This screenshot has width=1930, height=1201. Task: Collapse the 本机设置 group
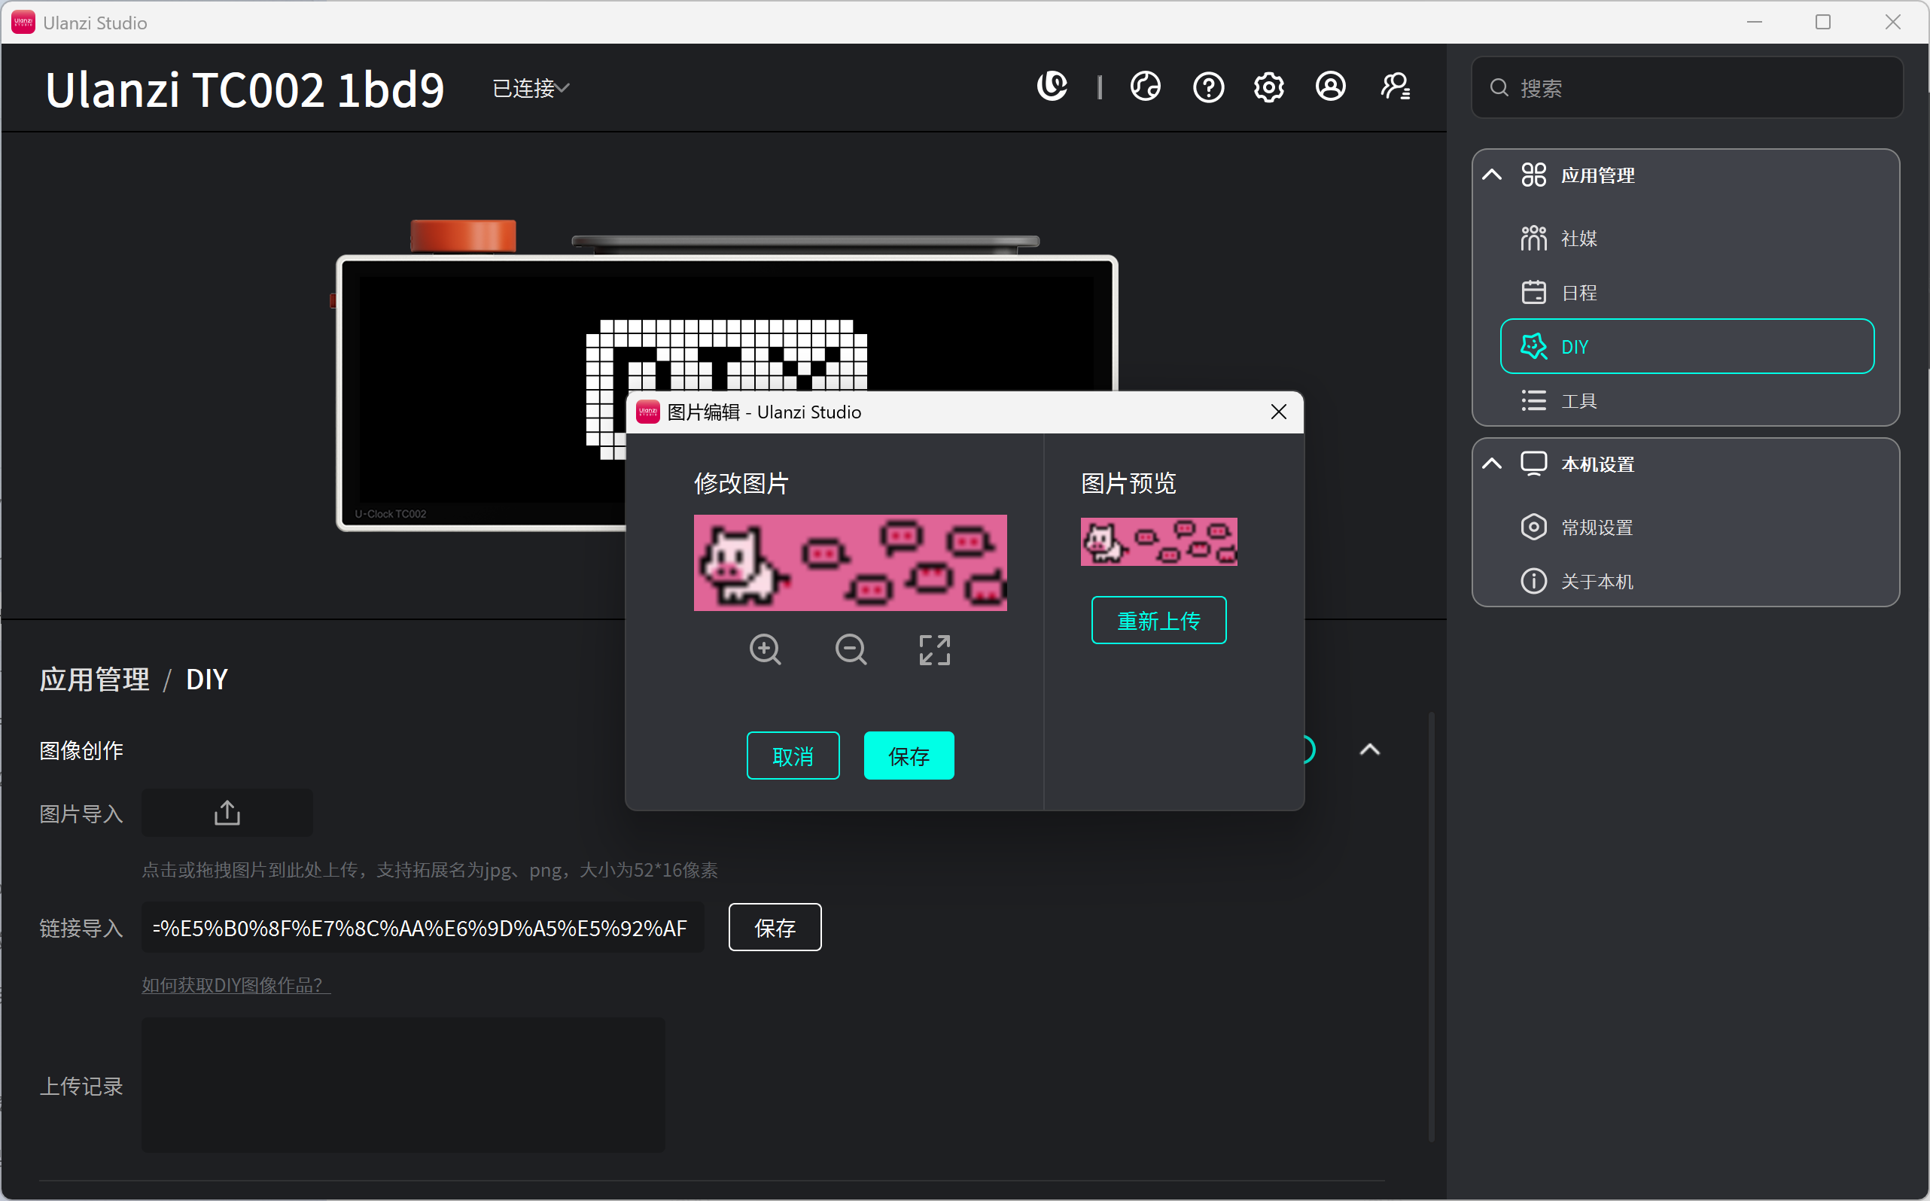[x=1491, y=464]
